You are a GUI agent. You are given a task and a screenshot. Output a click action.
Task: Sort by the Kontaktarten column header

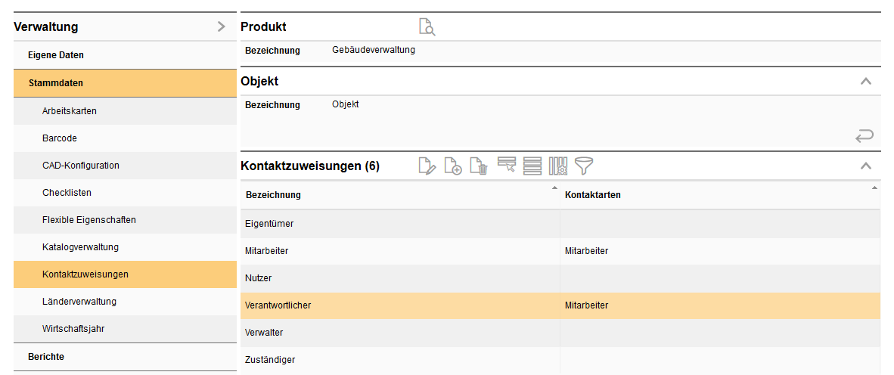[x=593, y=195]
